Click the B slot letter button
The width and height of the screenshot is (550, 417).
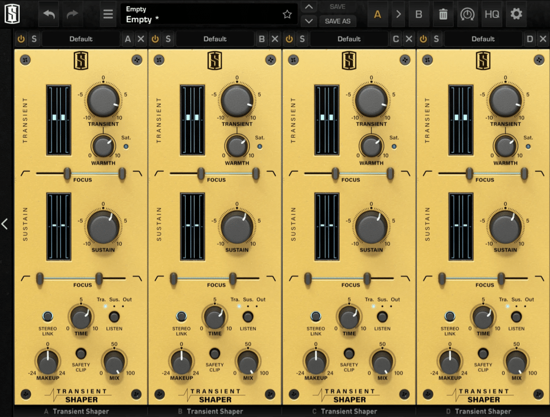pos(262,39)
